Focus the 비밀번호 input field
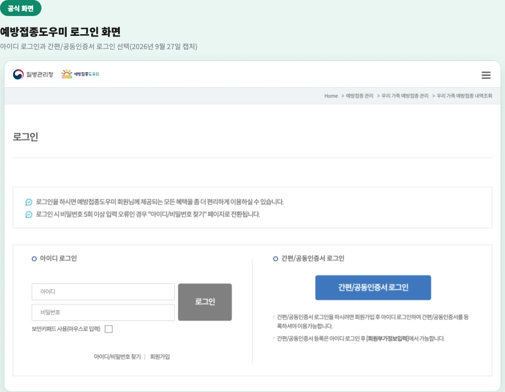 (103, 312)
